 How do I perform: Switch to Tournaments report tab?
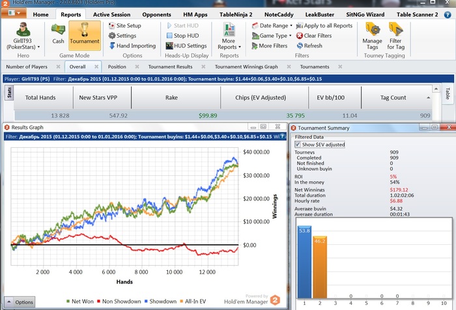315,66
